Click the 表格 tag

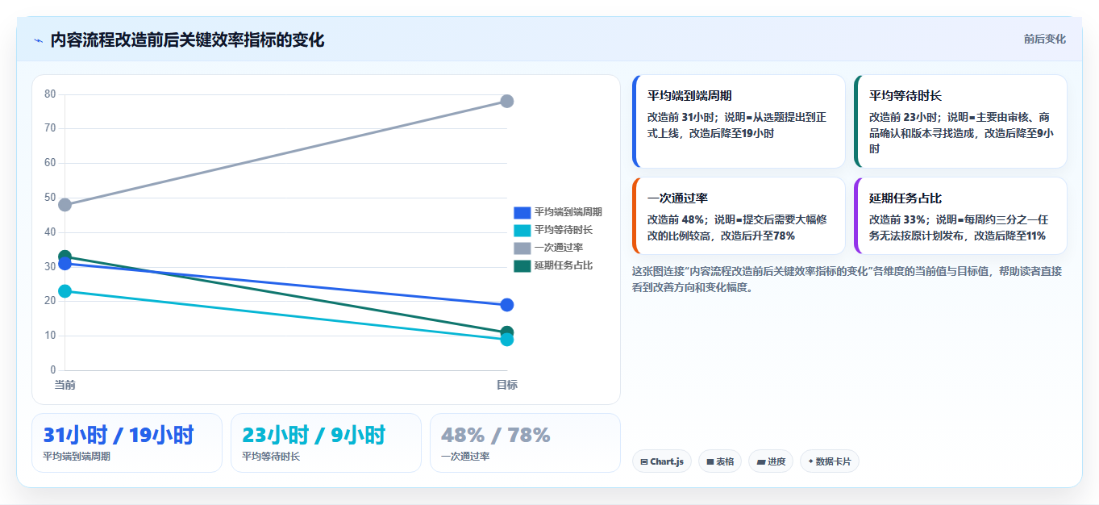(x=720, y=461)
